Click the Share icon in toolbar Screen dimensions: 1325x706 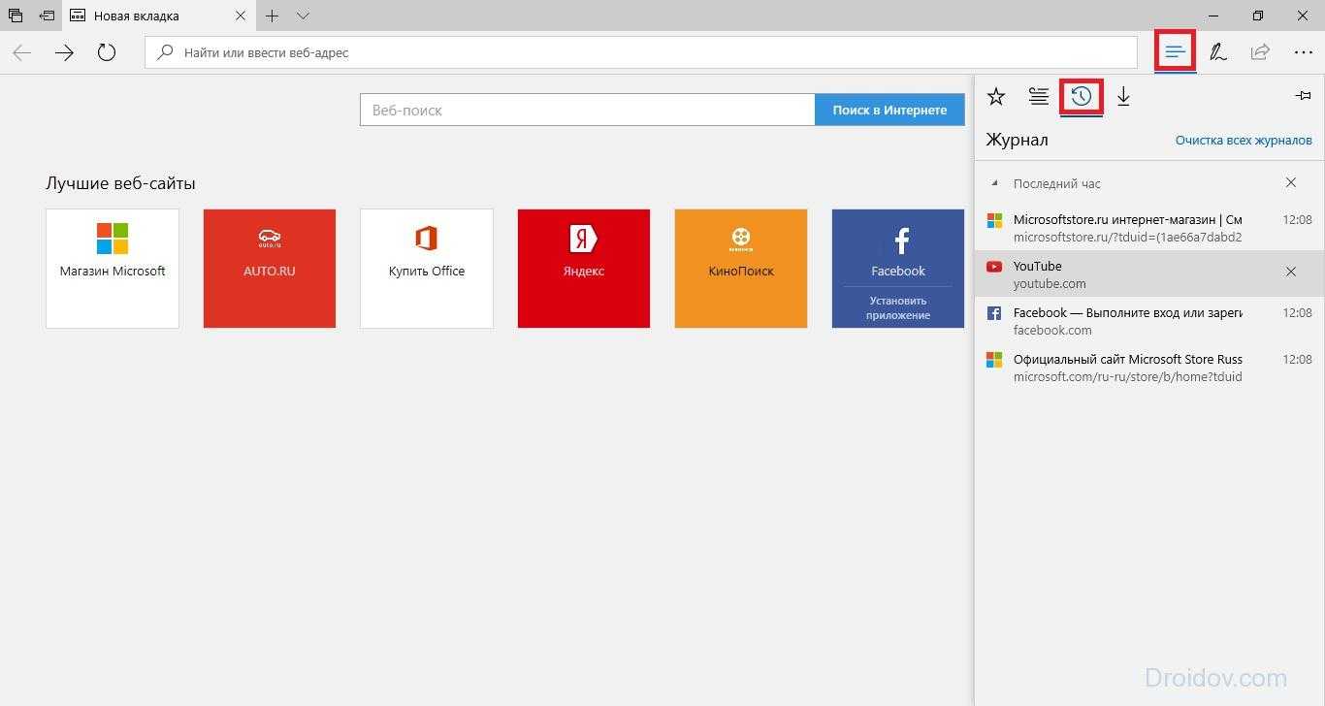[x=1260, y=52]
